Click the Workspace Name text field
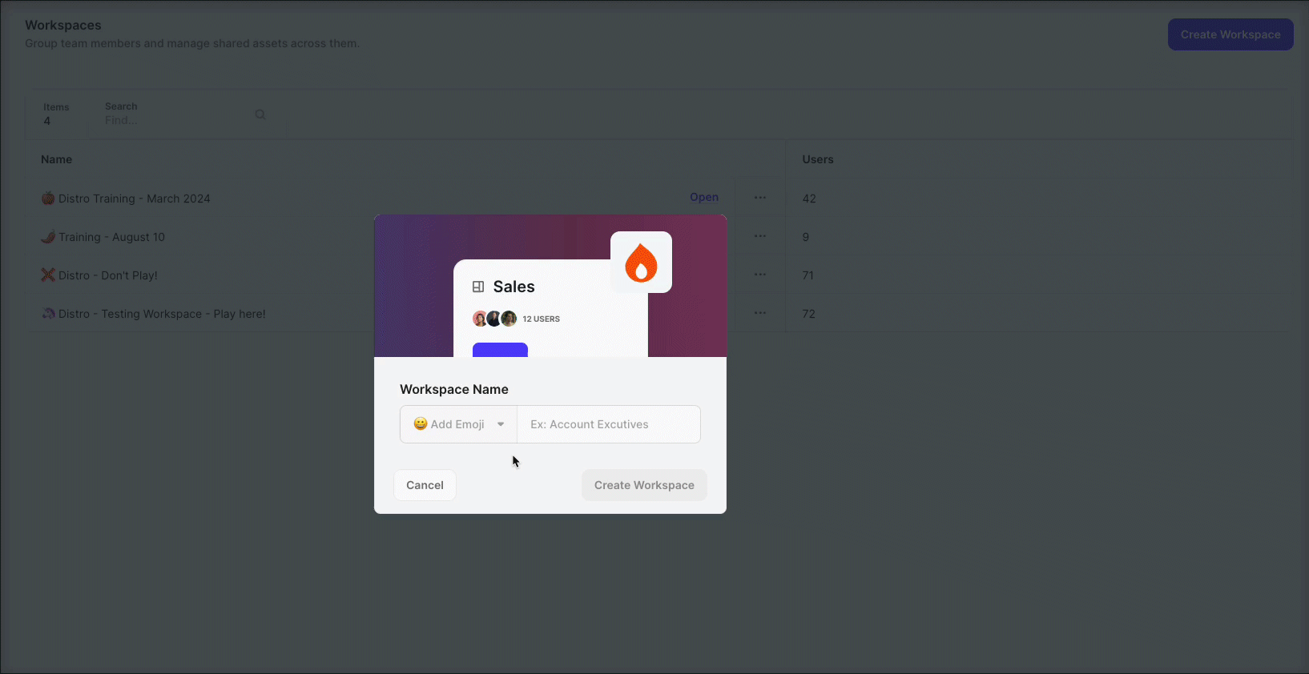1309x674 pixels. tap(609, 424)
